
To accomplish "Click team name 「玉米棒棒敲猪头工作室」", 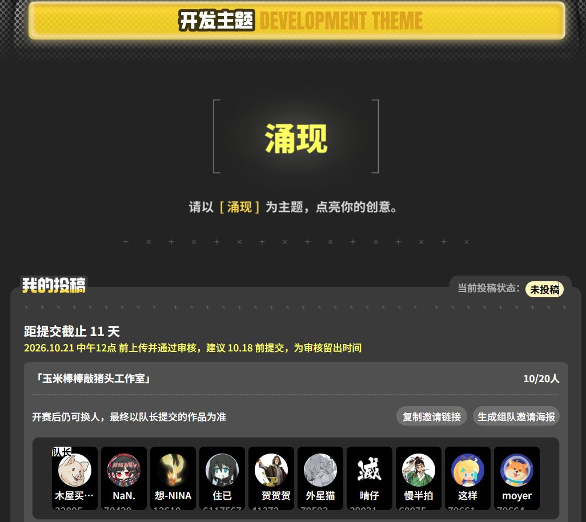I will click(93, 379).
